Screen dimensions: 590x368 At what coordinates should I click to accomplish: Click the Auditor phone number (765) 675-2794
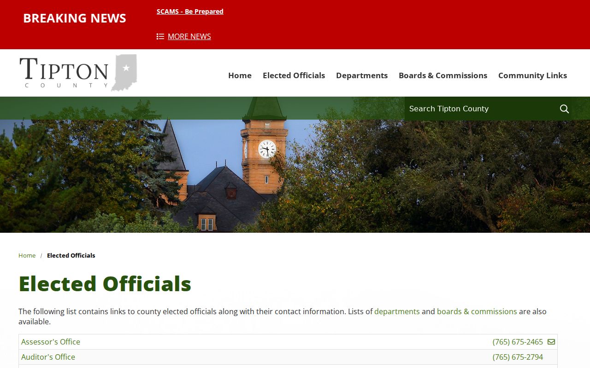pyautogui.click(x=518, y=357)
